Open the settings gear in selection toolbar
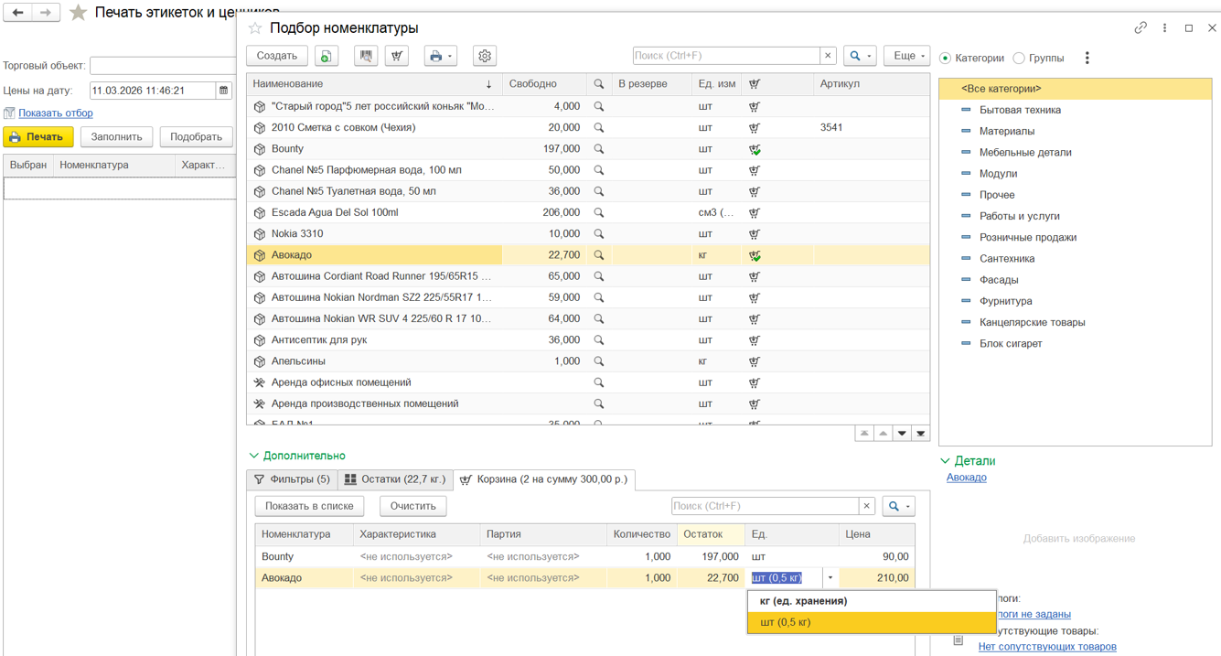The image size is (1221, 656). click(x=485, y=56)
